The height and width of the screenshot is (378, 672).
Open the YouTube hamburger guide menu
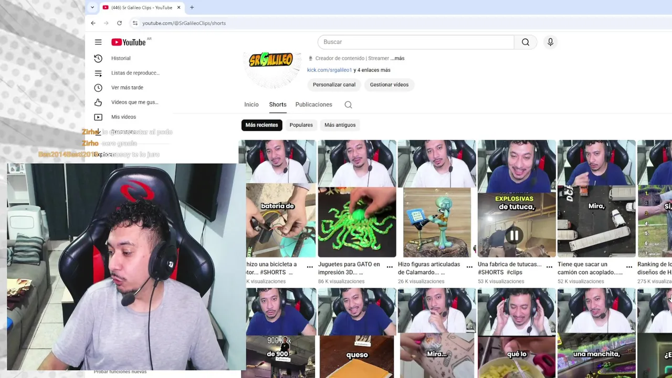pos(98,42)
